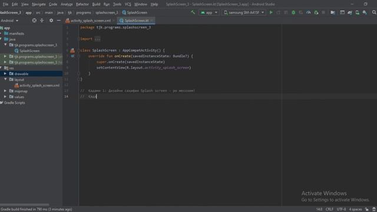Click the 4 spaces indent setting
The image size is (377, 212).
coord(355,210)
